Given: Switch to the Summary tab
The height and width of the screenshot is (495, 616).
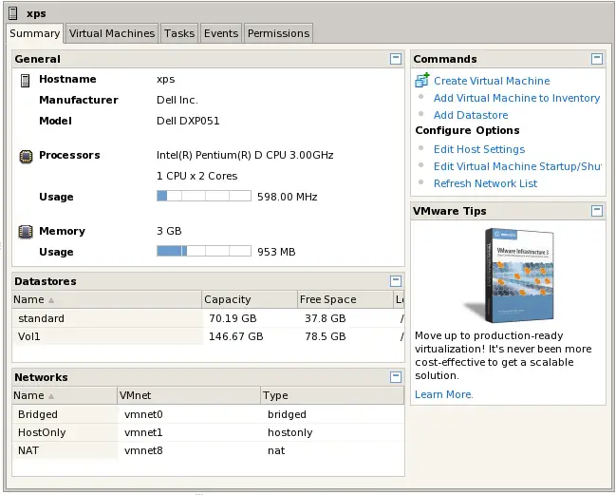Looking at the screenshot, I should 34,33.
